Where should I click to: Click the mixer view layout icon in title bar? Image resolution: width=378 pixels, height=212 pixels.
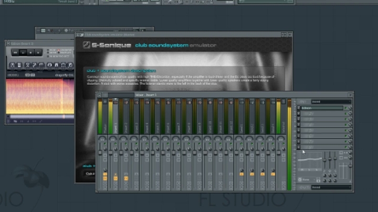(106, 95)
